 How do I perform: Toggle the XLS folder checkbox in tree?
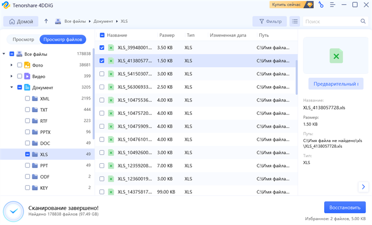coord(27,154)
